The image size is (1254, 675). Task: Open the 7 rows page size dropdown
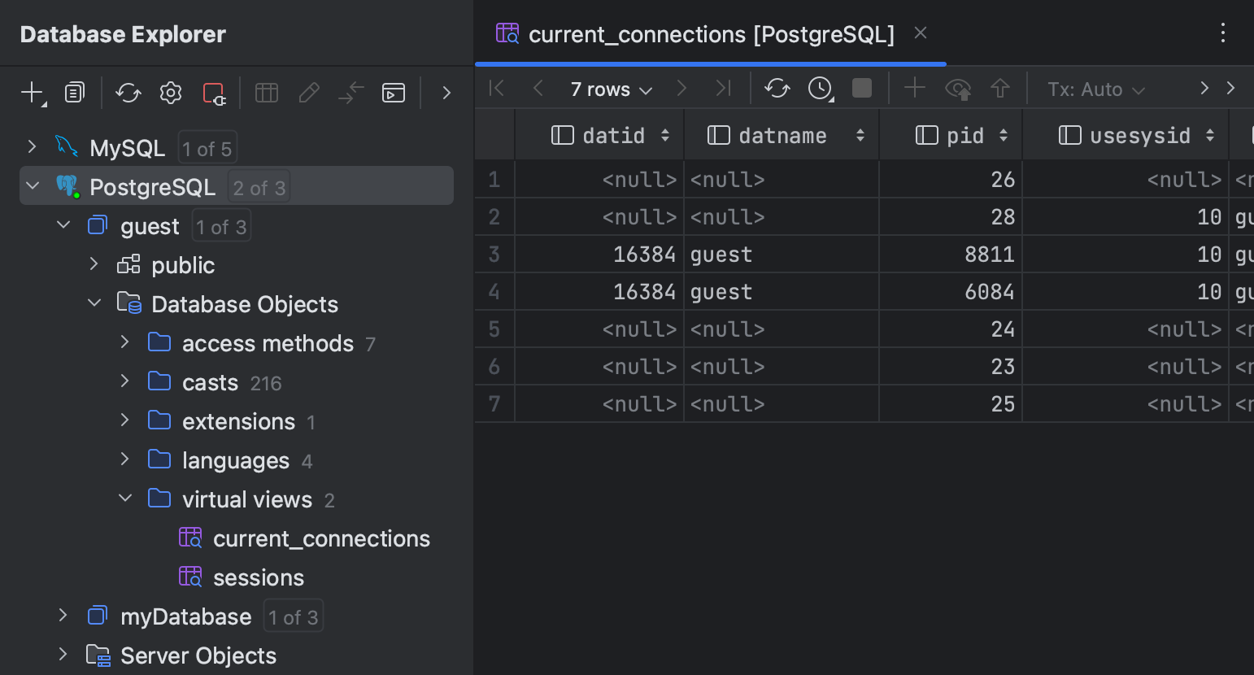pos(608,89)
